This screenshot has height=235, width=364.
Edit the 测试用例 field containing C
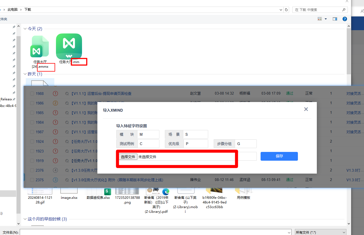click(148, 144)
